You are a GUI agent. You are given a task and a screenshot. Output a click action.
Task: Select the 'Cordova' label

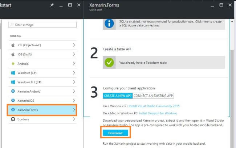click(23, 119)
